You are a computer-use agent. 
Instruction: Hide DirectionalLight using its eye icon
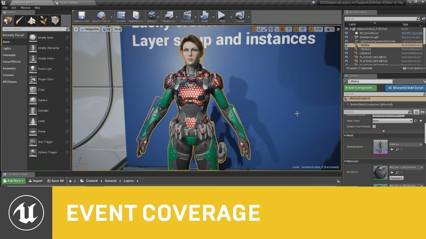pyautogui.click(x=346, y=37)
